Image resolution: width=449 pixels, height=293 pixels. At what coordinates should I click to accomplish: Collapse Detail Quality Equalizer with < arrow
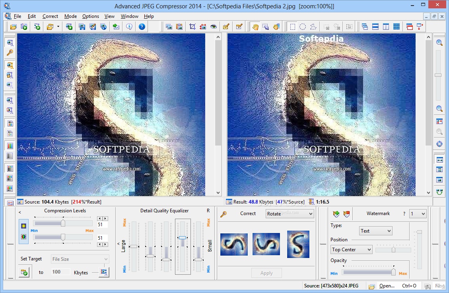[119, 244]
